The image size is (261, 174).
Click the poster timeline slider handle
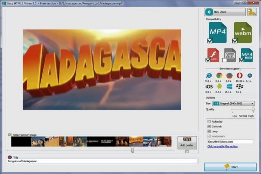coord(132,151)
